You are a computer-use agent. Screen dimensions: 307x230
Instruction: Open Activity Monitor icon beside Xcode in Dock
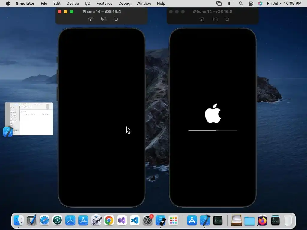218,220
